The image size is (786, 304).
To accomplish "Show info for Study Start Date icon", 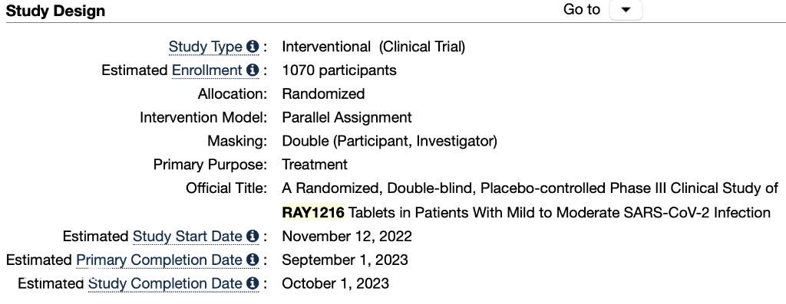I will pyautogui.click(x=253, y=236).
